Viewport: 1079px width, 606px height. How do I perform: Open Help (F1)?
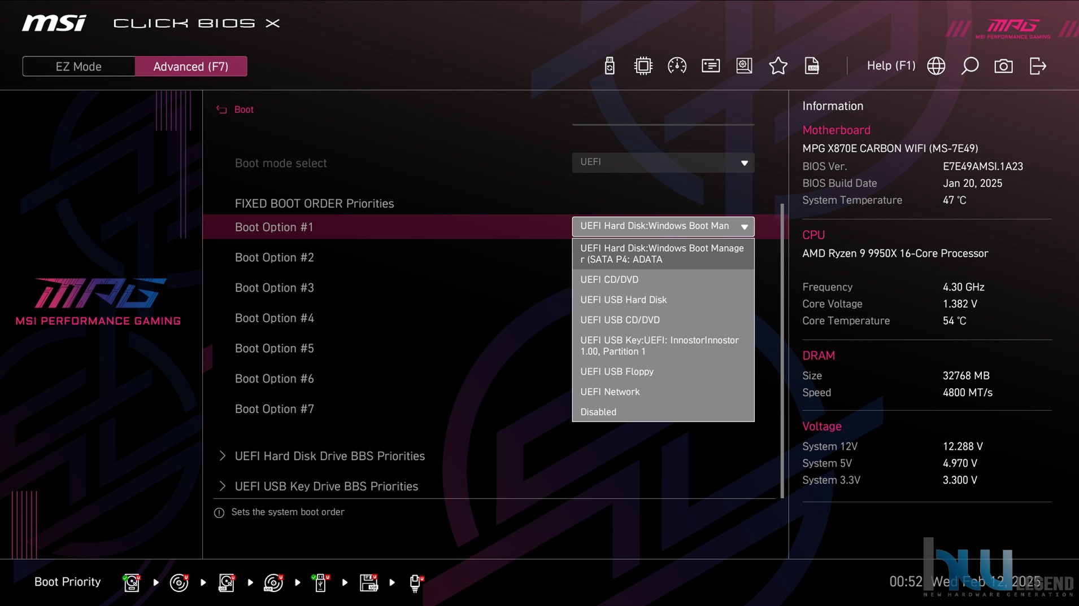[x=891, y=65]
